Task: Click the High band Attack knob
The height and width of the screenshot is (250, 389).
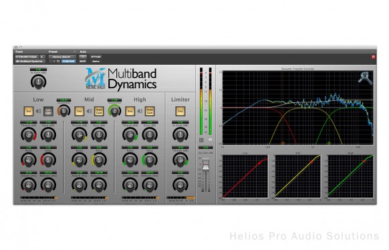Action: click(x=130, y=185)
